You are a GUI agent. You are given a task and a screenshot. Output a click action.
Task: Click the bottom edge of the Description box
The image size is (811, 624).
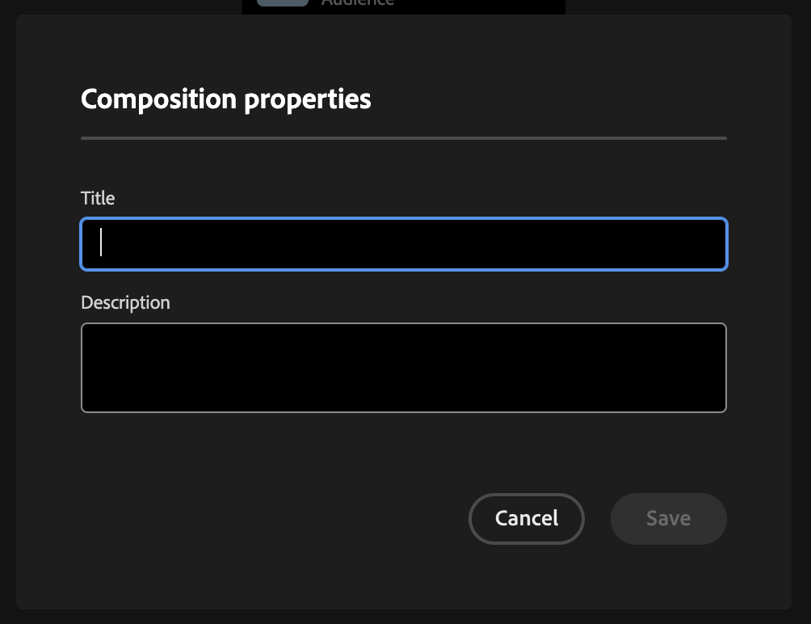pyautogui.click(x=404, y=411)
